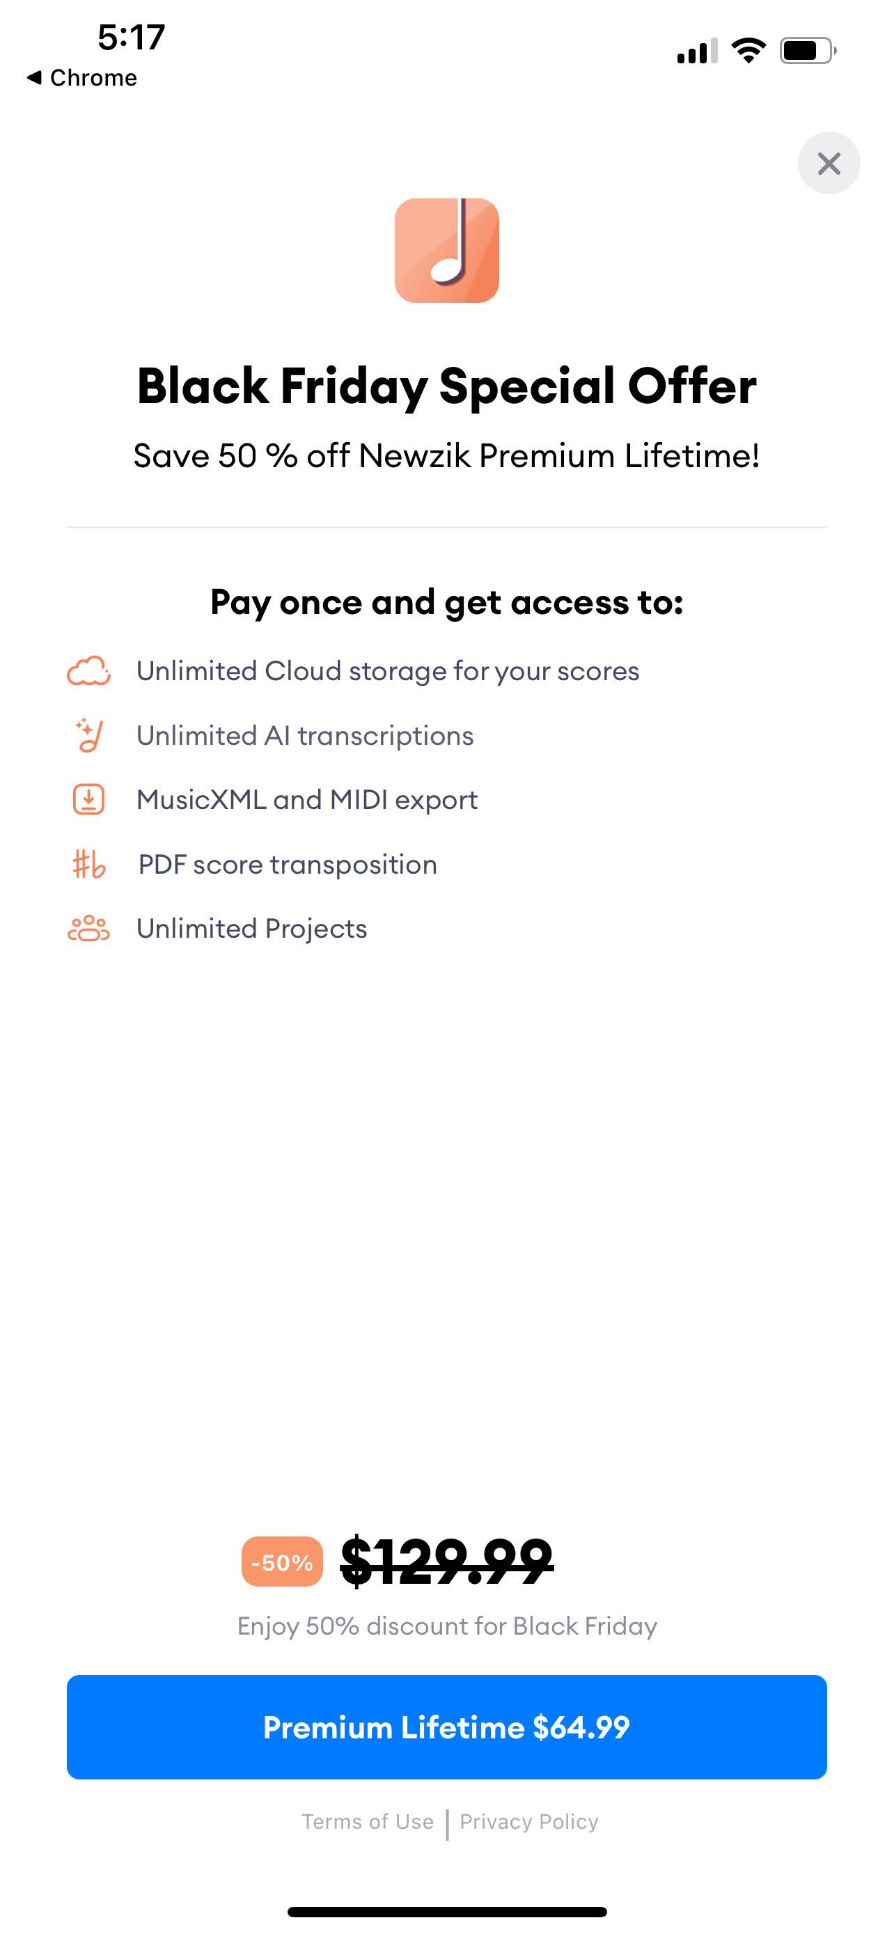This screenshot has height=1934, width=894.
Task: Tap the -50% discount badge
Action: coord(282,1562)
